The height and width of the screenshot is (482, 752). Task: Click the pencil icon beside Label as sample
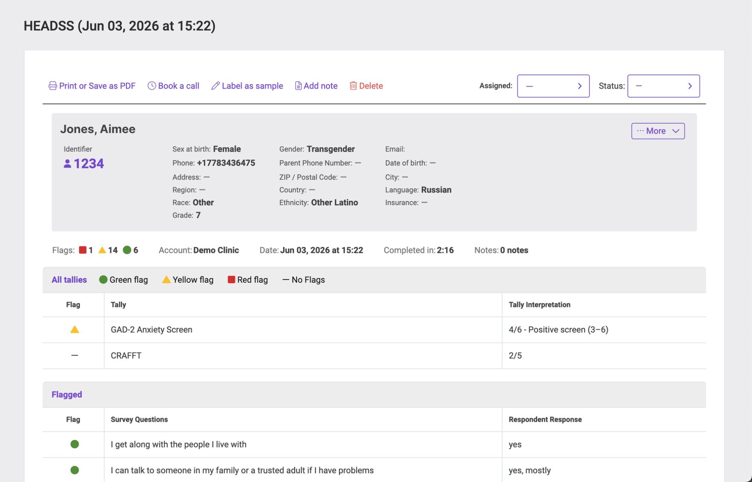pyautogui.click(x=215, y=86)
